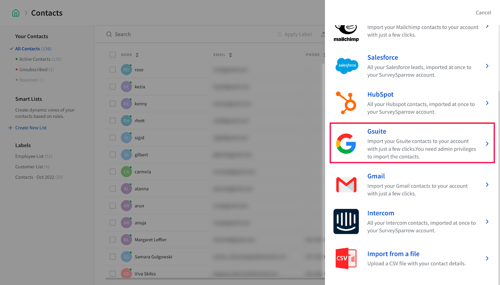Filter by Active Contacts (135)
500x285 pixels.
coord(40,59)
